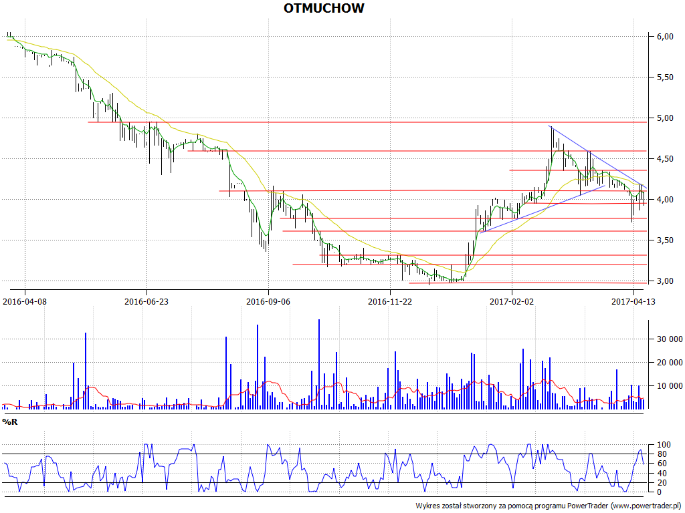Click the 40 level on %R axis
Viewport: 685px width, 513px height.
661,474
